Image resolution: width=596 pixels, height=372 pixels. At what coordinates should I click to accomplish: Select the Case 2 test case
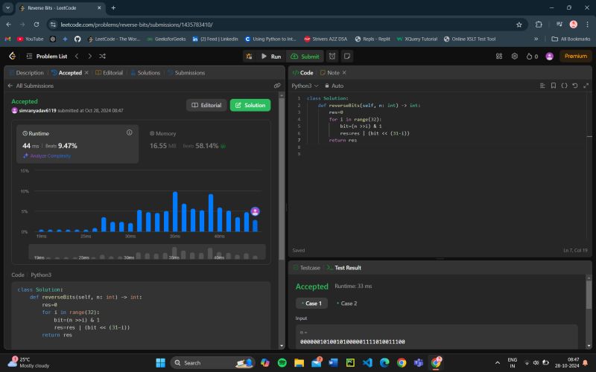click(346, 304)
